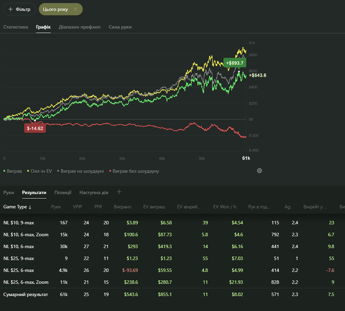Sort by the 'Виграно' column header
The height and width of the screenshot is (311, 345).
point(122,207)
